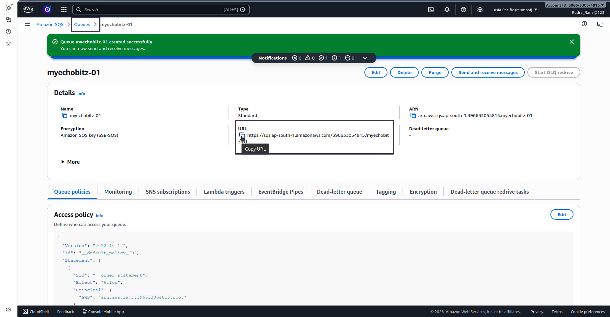Image resolution: width=610 pixels, height=317 pixels.
Task: Open Access policy Info link
Action: pos(99,216)
